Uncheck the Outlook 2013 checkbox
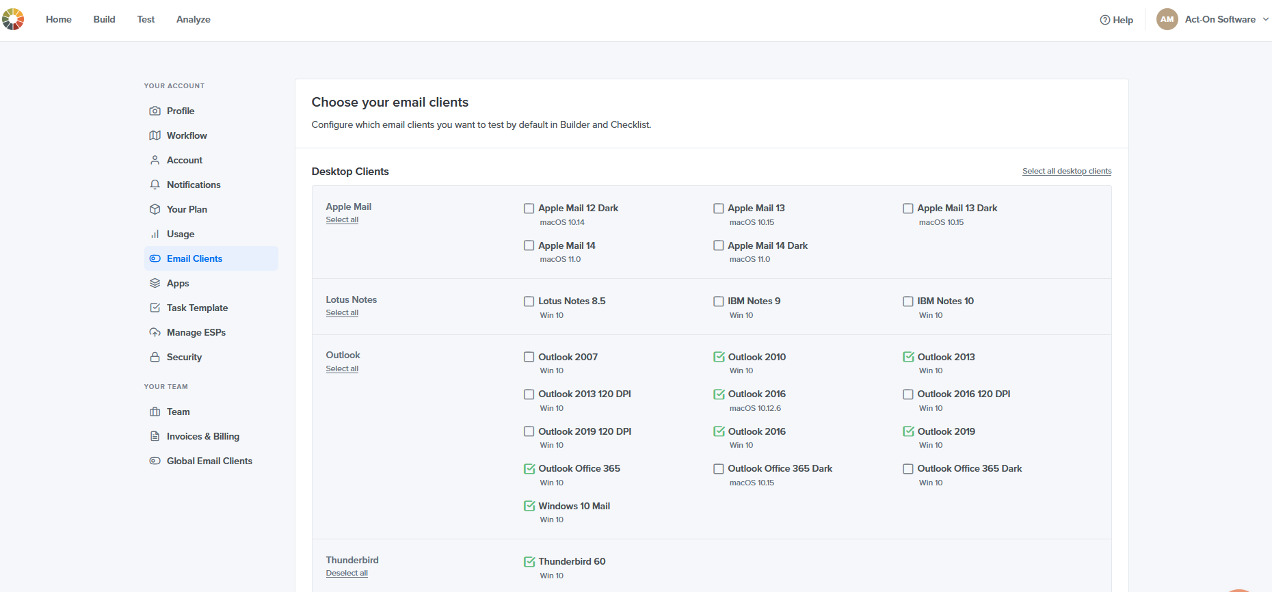 point(908,357)
